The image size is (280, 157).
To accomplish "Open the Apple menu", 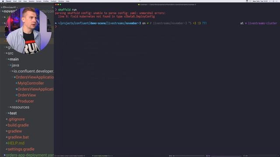I will pyautogui.click(x=3, y=1).
